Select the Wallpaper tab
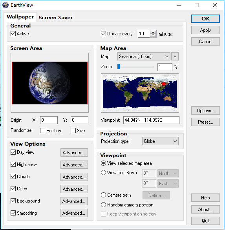225x230 pixels. (x=20, y=17)
